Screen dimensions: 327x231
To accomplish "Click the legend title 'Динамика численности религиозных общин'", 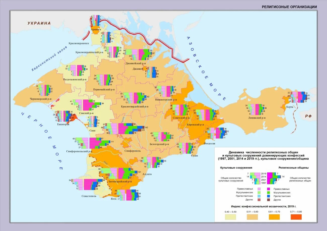I will click(x=263, y=152).
